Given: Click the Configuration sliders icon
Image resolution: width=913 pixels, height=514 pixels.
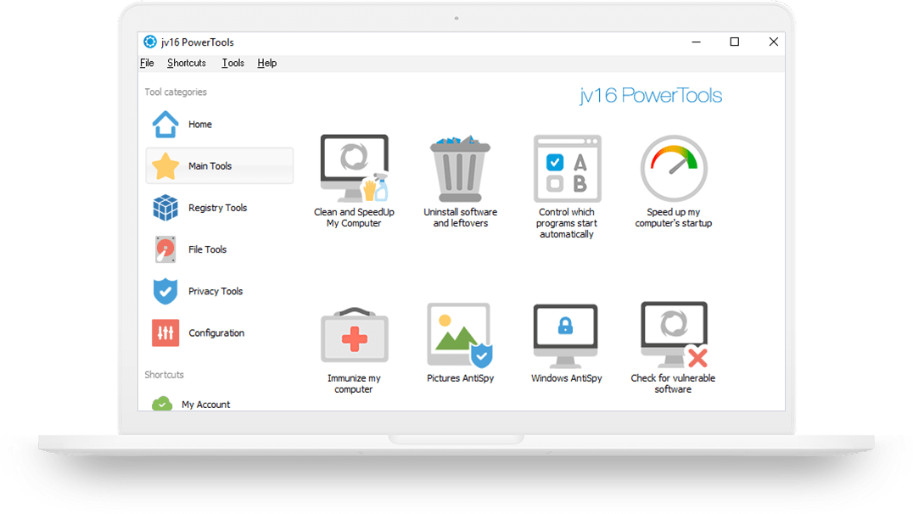Looking at the screenshot, I should pos(165,333).
